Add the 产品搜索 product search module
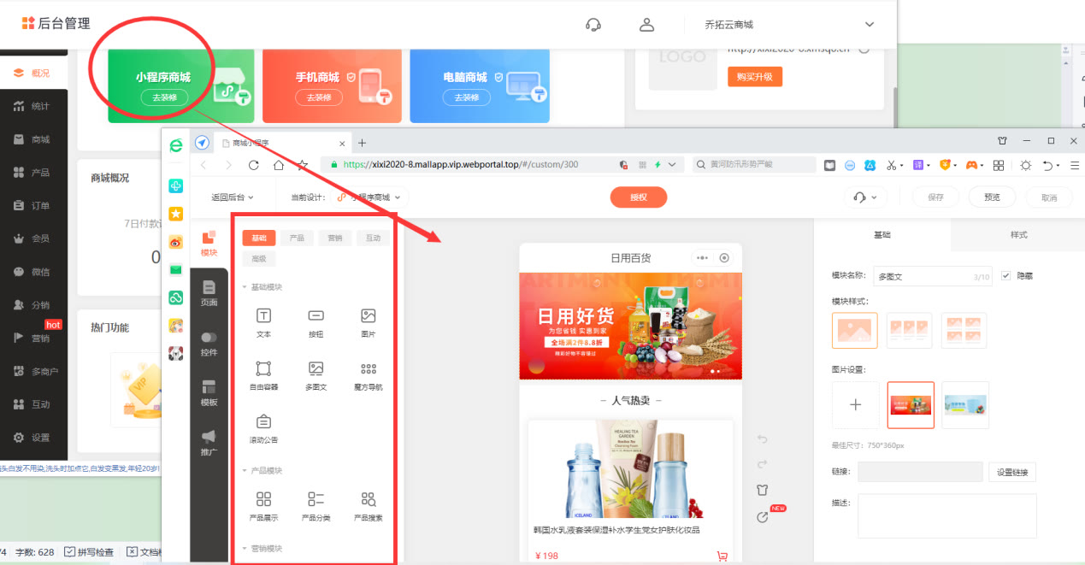Viewport: 1085px width, 565px height. (x=368, y=504)
